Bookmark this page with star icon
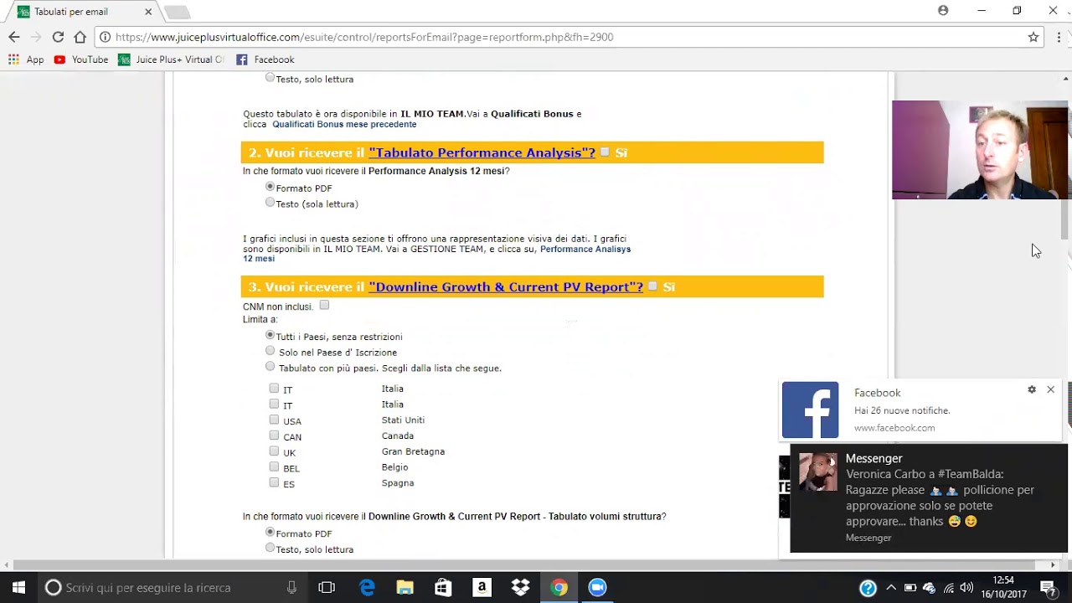This screenshot has width=1072, height=603. tap(1033, 37)
